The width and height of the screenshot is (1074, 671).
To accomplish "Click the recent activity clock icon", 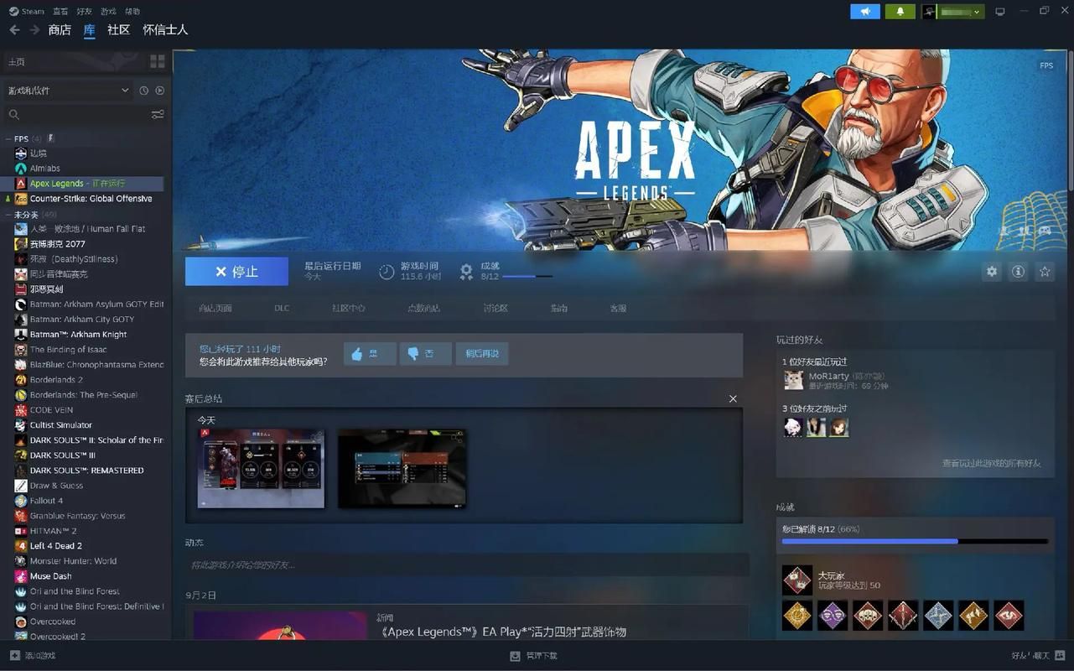I will (x=144, y=91).
